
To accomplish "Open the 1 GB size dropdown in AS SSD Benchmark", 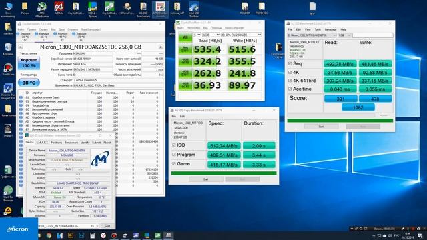I will click(x=344, y=35).
